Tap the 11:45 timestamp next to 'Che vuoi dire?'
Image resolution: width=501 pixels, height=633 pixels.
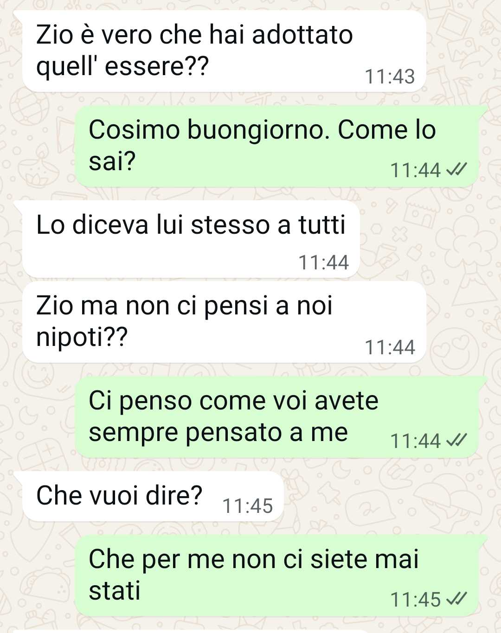(248, 506)
